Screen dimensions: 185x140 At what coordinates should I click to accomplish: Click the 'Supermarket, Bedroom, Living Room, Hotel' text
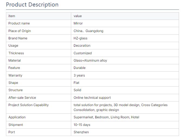pos(106,117)
